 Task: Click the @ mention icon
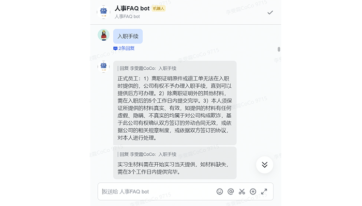(231, 191)
